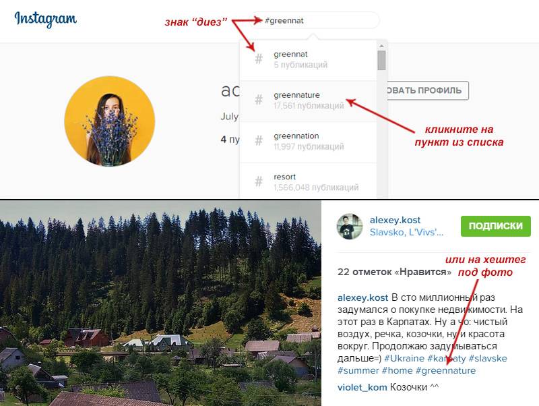
Task: Click hash icon beside greennation suggestion
Action: [x=259, y=141]
